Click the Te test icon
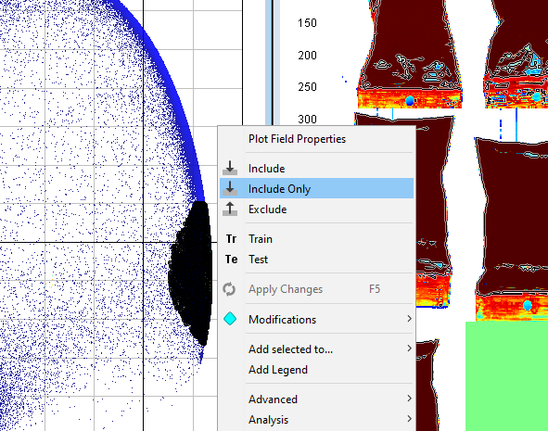548x431 pixels. tap(231, 260)
